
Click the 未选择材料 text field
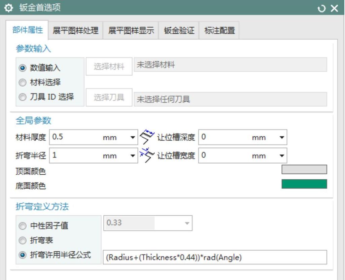coord(230,65)
